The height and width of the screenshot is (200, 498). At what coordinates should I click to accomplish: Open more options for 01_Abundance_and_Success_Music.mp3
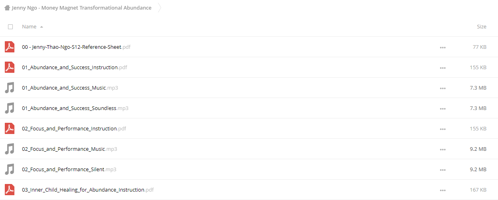pos(442,88)
